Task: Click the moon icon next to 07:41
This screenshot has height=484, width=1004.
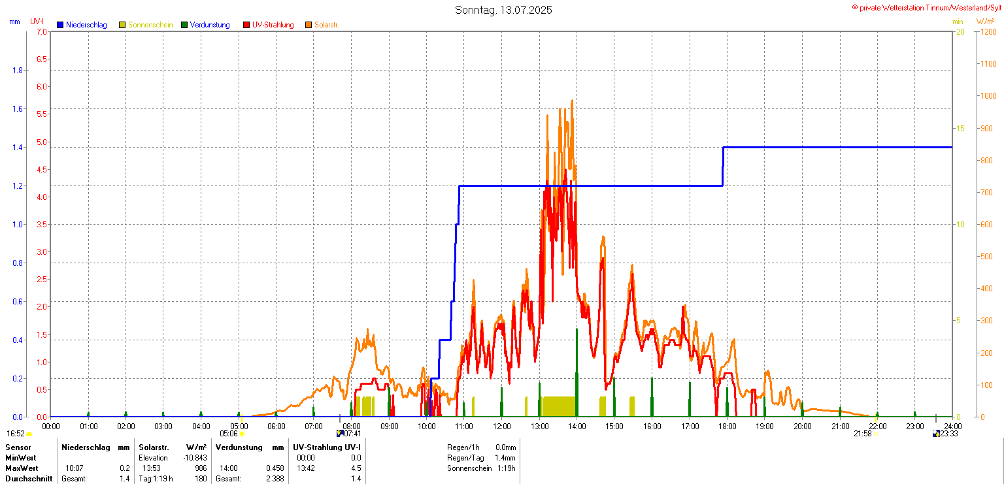Action: (x=339, y=433)
